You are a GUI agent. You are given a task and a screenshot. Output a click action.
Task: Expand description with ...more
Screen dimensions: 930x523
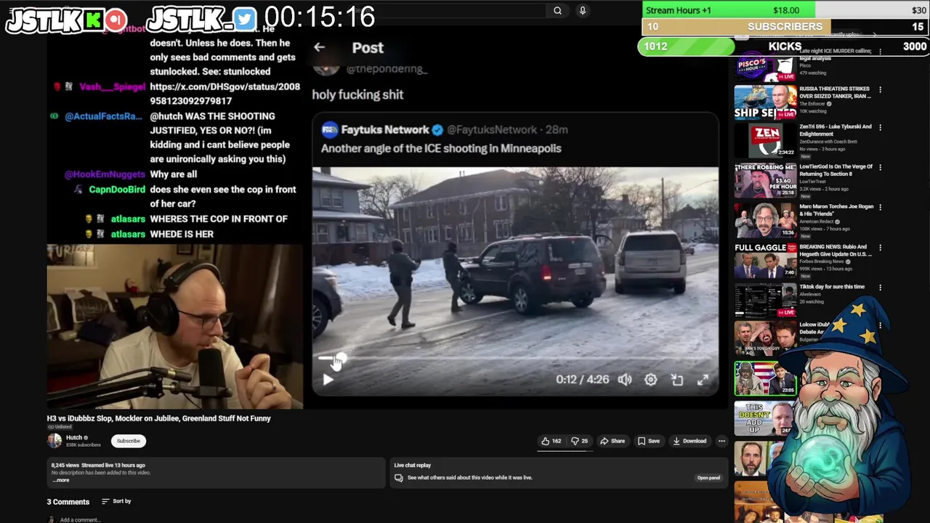[x=61, y=480]
